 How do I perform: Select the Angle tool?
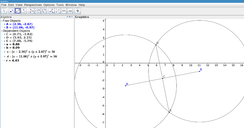[x=52, y=11]
